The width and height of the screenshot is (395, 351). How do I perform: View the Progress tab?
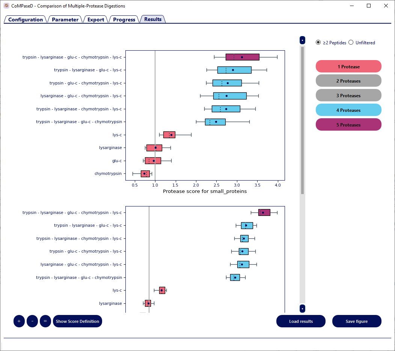coord(124,20)
